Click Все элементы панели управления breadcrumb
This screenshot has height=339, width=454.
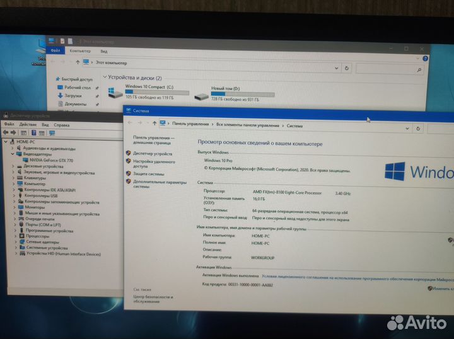point(248,125)
